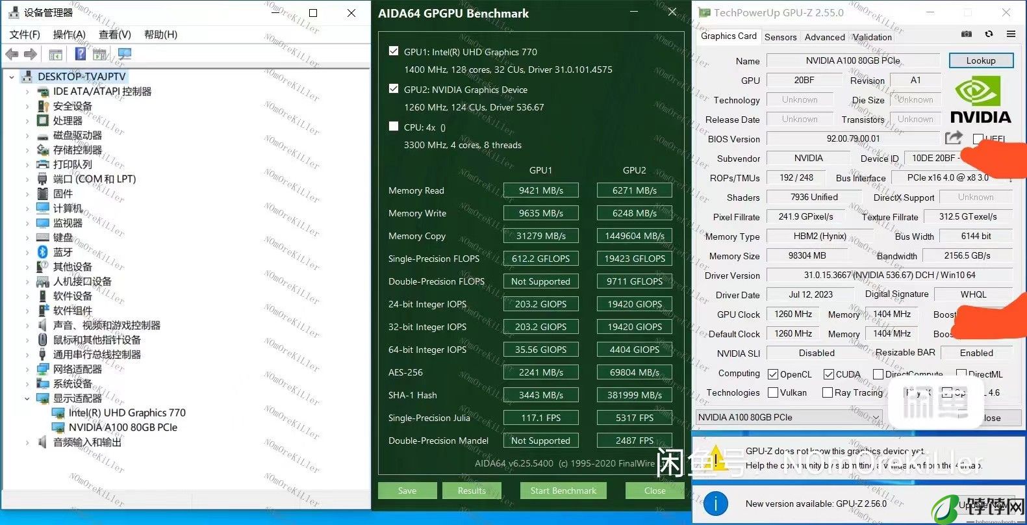Expand the 蓝牙 category
Viewport: 1027px width, 525px height.
[x=27, y=252]
